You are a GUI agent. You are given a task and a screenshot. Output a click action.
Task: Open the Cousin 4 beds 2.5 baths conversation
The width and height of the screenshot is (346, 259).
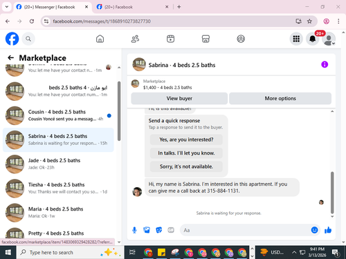click(x=58, y=115)
